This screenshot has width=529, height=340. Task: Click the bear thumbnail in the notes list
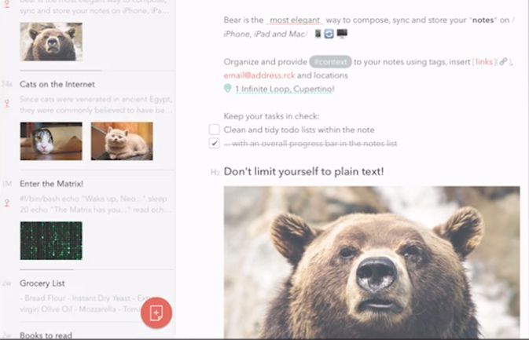pos(51,42)
